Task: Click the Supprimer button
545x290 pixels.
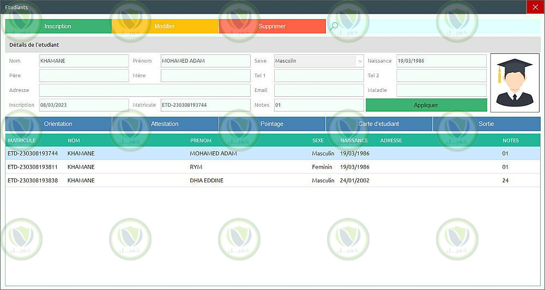Action: pyautogui.click(x=272, y=26)
